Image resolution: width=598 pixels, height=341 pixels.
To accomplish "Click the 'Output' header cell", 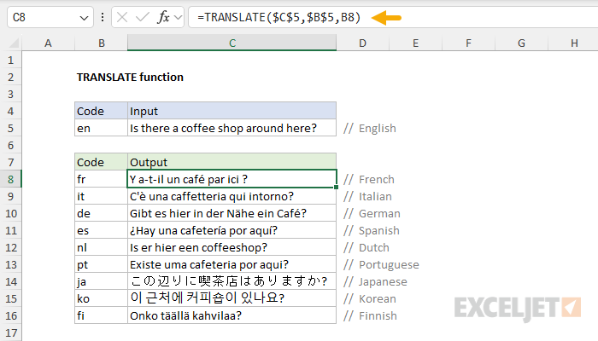I will (x=232, y=163).
